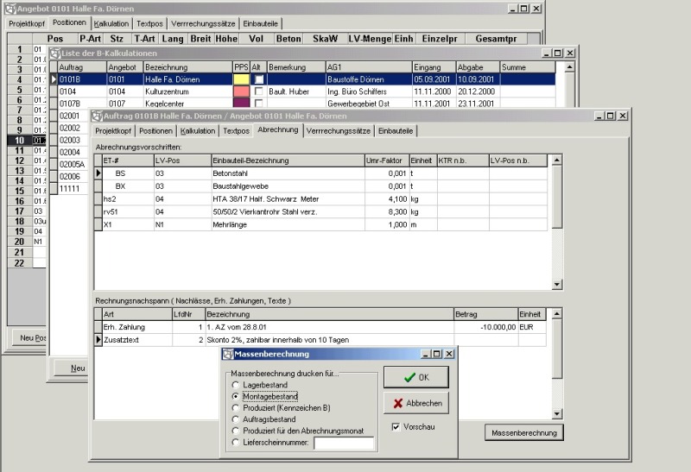Open Einbauteile tab in Angebot window

(x=261, y=24)
